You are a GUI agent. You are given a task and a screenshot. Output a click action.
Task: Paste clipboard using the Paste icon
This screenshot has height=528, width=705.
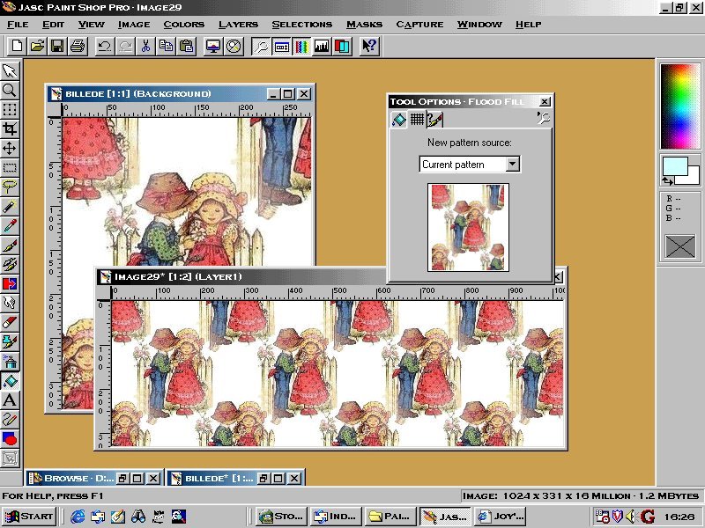point(186,46)
